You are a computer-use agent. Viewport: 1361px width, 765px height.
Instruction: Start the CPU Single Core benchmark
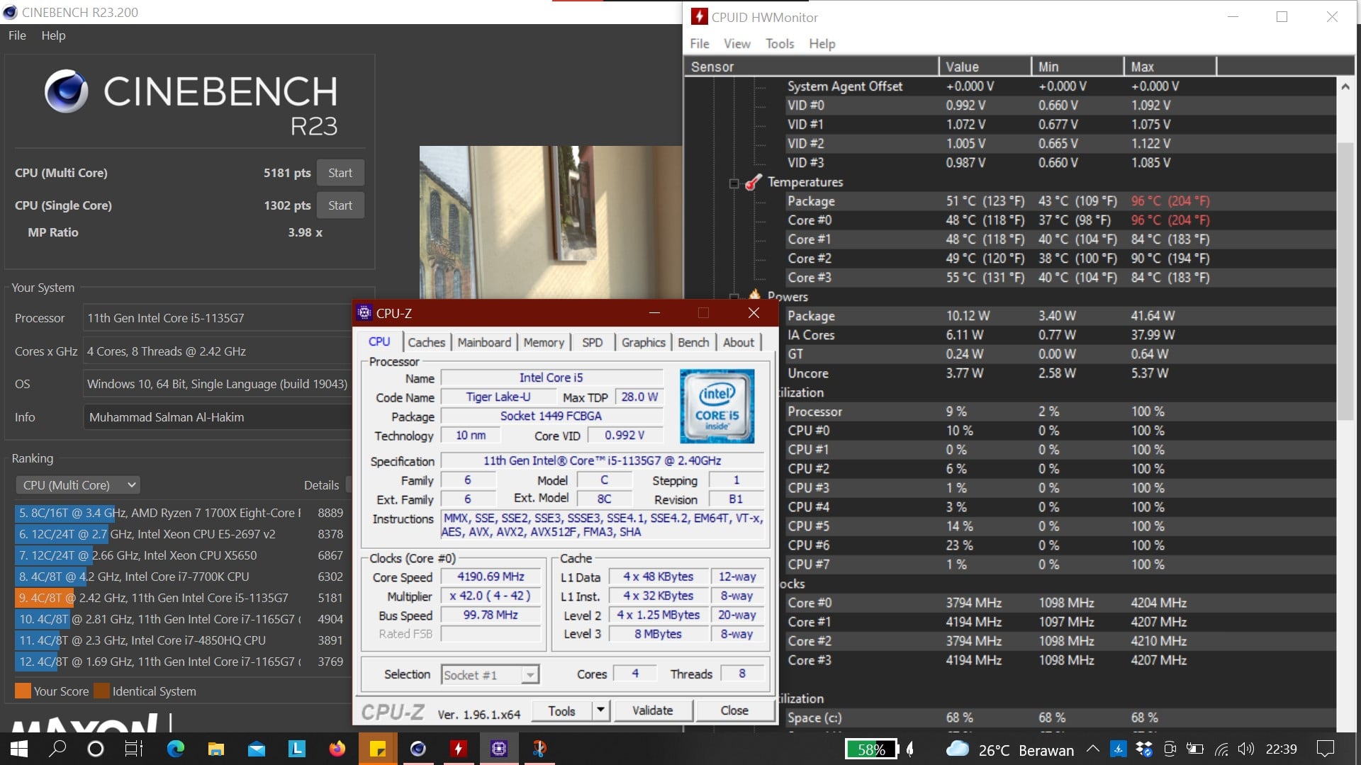coord(340,205)
